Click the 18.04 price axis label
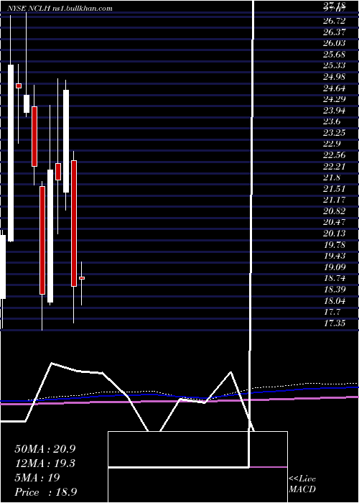359x503 pixels. coord(335,301)
